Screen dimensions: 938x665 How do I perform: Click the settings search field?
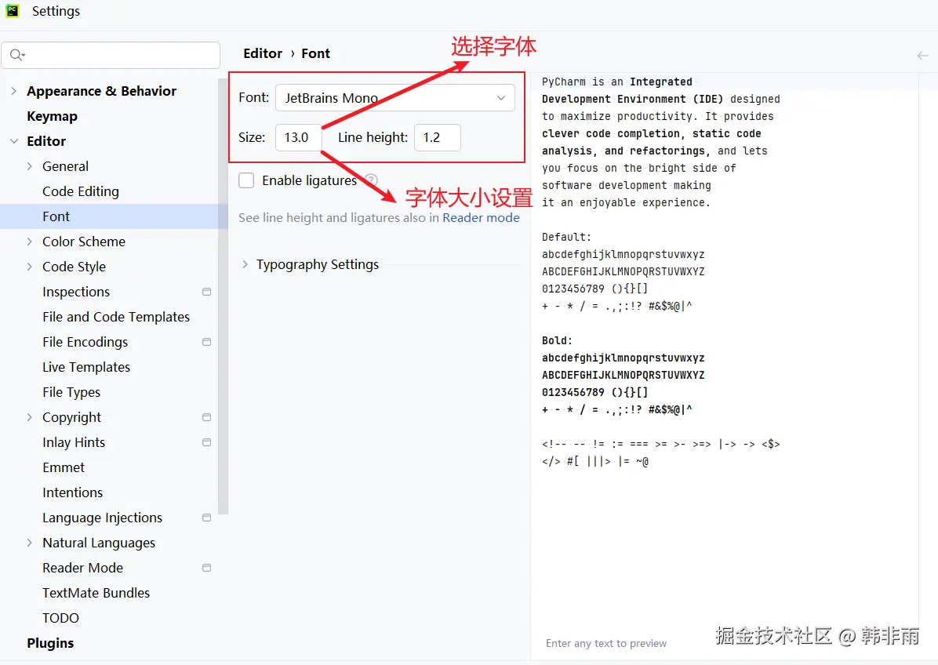111,55
